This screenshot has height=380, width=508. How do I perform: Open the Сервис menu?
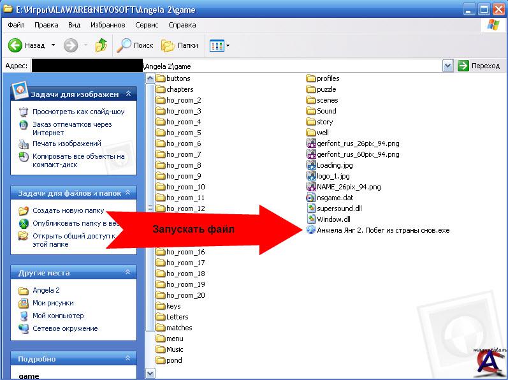click(x=147, y=25)
